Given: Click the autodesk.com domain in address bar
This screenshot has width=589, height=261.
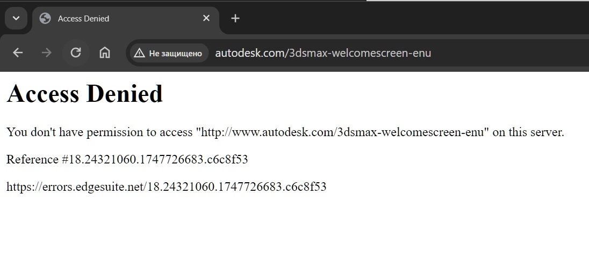Looking at the screenshot, I should point(250,53).
